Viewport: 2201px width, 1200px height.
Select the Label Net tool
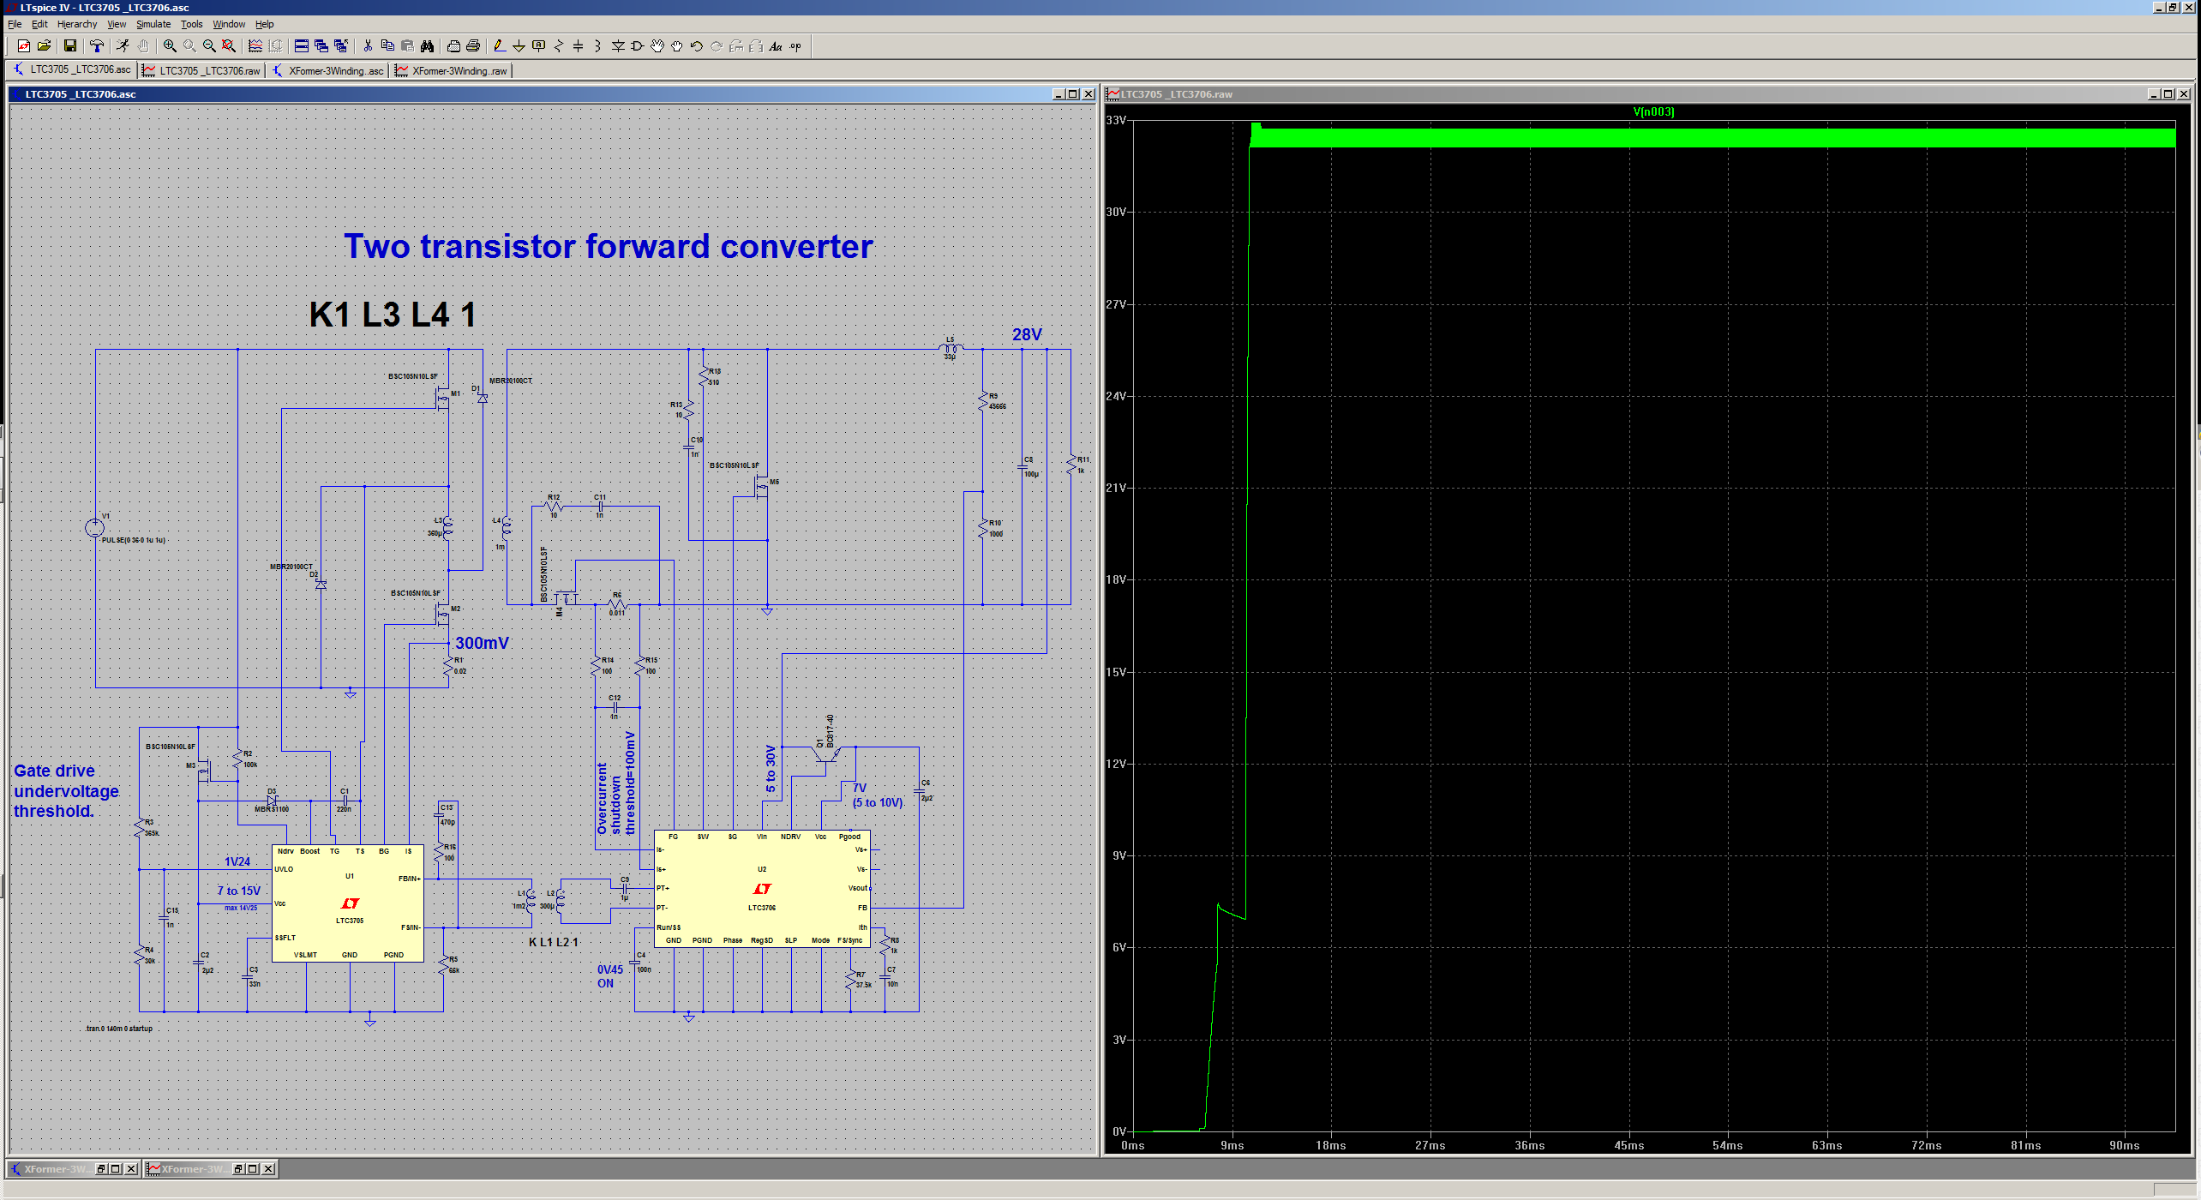(x=538, y=46)
